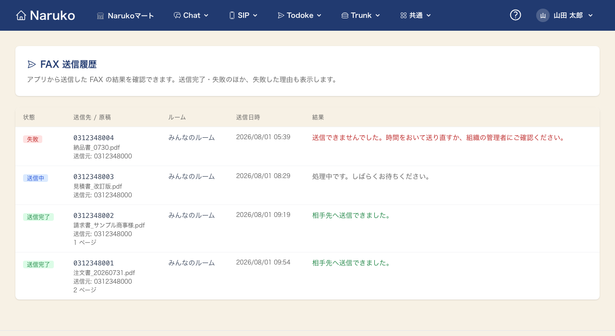
Task: Open the Trunk menu
Action: [x=361, y=15]
